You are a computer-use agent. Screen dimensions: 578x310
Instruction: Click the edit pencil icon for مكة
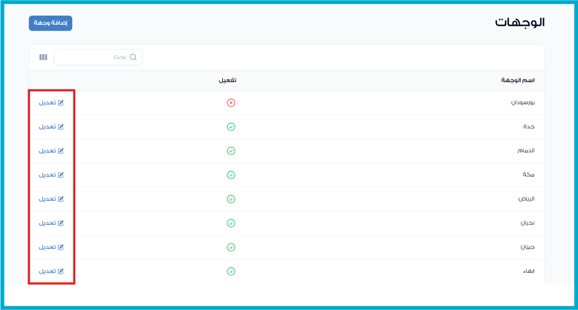[61, 175]
